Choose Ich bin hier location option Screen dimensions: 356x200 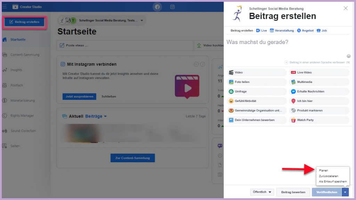click(x=319, y=101)
